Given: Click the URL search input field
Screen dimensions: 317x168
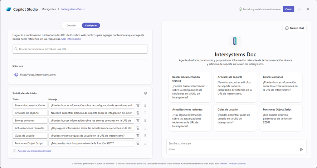Looking at the screenshot, I should click(80, 49).
